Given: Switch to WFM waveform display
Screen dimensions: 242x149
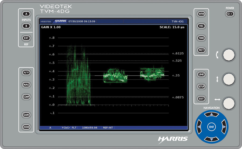Looking at the screenshot, I should click(x=201, y=14).
